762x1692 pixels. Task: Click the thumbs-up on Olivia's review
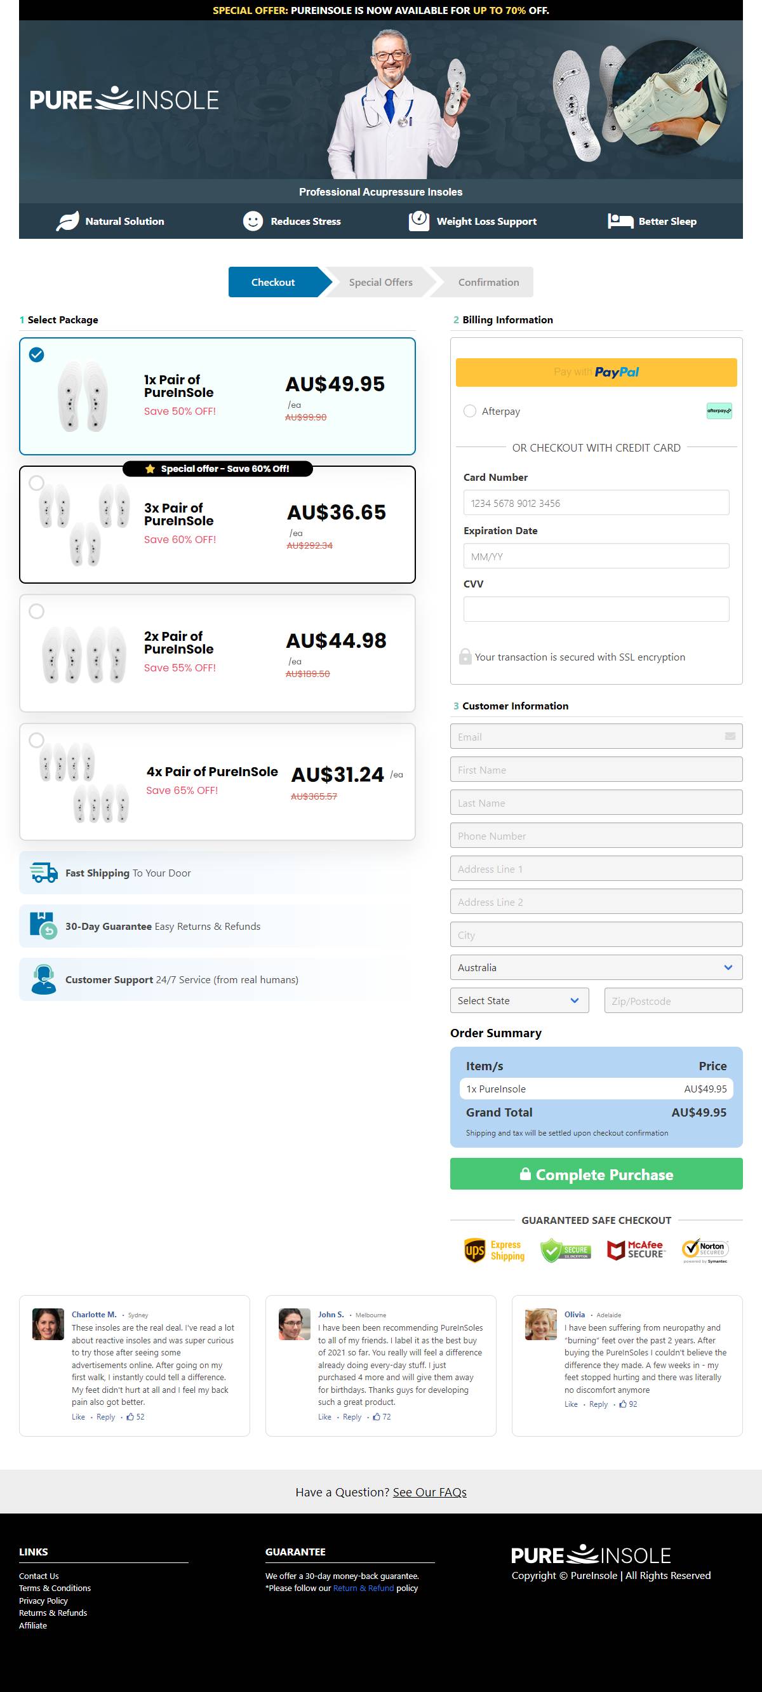click(623, 1404)
